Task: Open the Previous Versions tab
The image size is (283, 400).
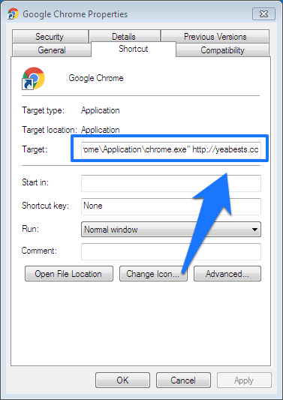Action: point(215,37)
